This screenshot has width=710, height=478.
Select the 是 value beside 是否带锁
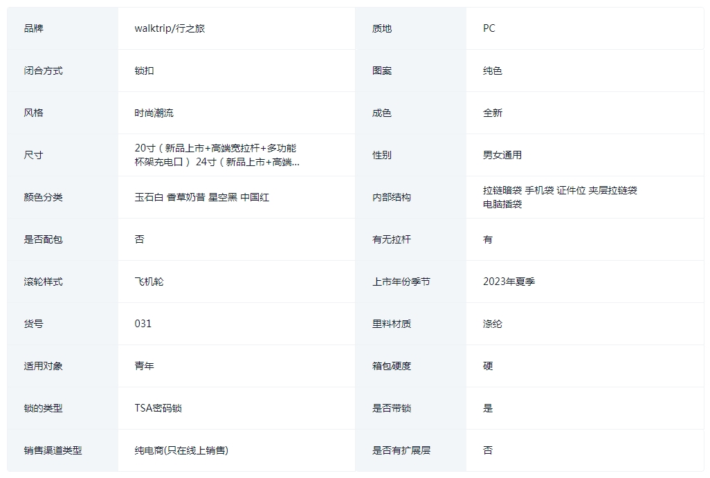tap(488, 408)
